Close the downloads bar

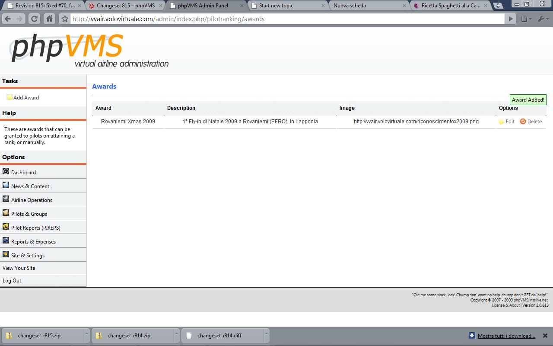(x=545, y=336)
